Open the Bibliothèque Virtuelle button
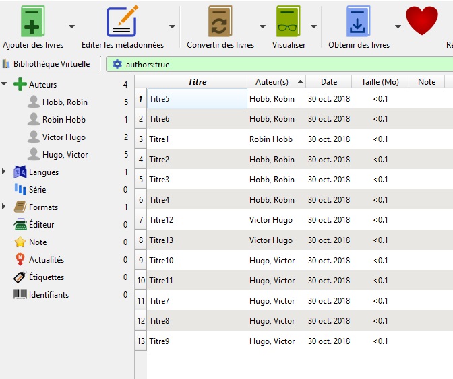Viewport: 453px width, 379px height. point(47,64)
